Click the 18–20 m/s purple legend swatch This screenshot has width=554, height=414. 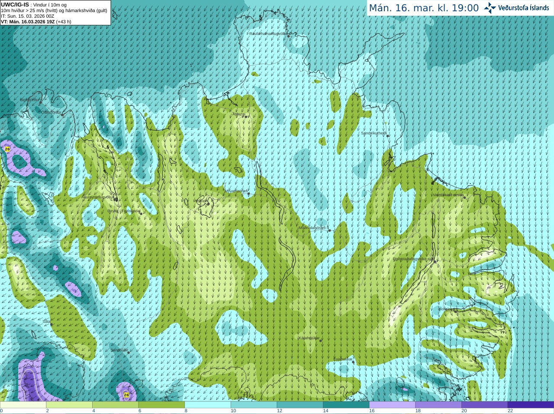[x=438, y=405]
